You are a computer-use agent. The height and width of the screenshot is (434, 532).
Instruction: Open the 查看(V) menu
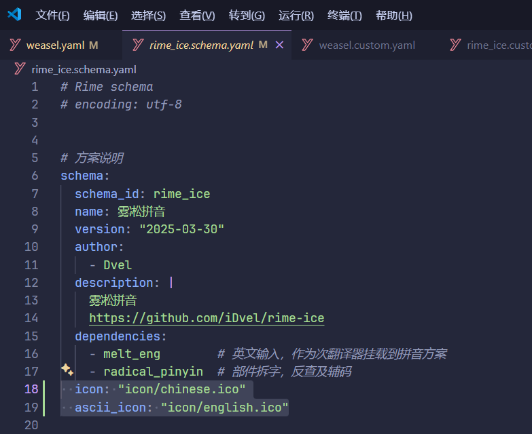tap(197, 16)
